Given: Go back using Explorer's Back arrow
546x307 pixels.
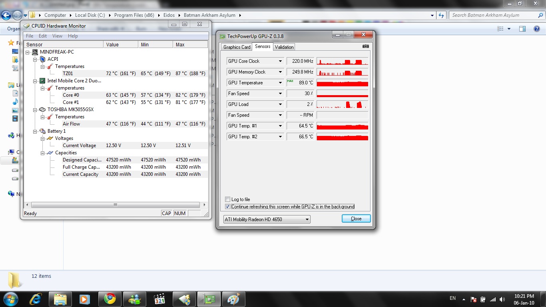Looking at the screenshot, I should click(6, 15).
